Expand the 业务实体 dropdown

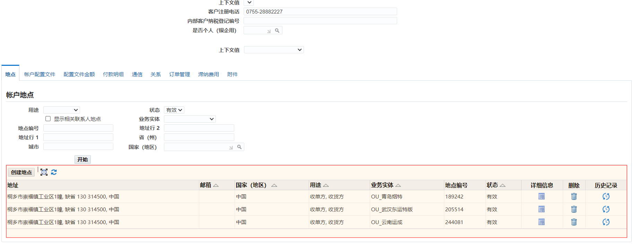[190, 119]
